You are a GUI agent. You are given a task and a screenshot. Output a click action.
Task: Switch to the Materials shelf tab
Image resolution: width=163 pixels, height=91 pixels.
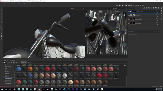[x=12, y=60]
